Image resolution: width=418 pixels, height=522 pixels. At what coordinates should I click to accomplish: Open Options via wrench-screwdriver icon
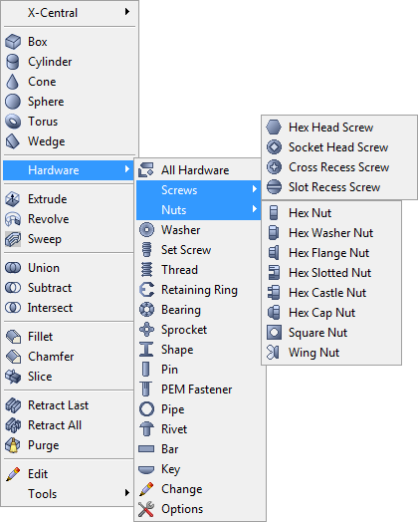(x=146, y=509)
